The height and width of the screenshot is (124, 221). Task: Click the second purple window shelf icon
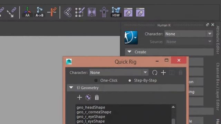pos(140,12)
